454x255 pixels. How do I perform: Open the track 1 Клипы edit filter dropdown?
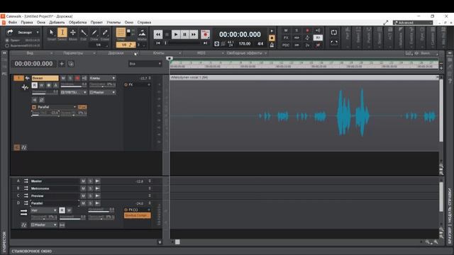click(102, 78)
